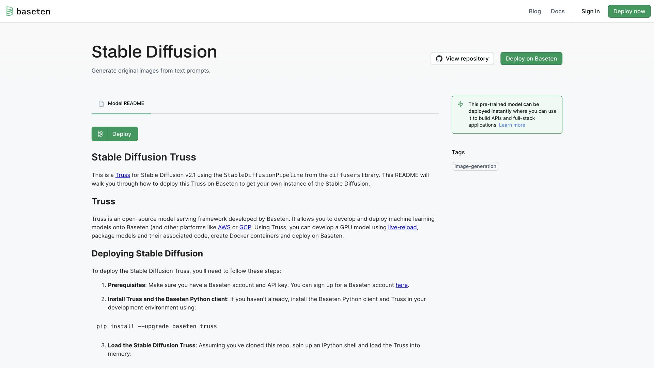The image size is (654, 368).
Task: Select the image-generation tag
Action: coord(475,166)
